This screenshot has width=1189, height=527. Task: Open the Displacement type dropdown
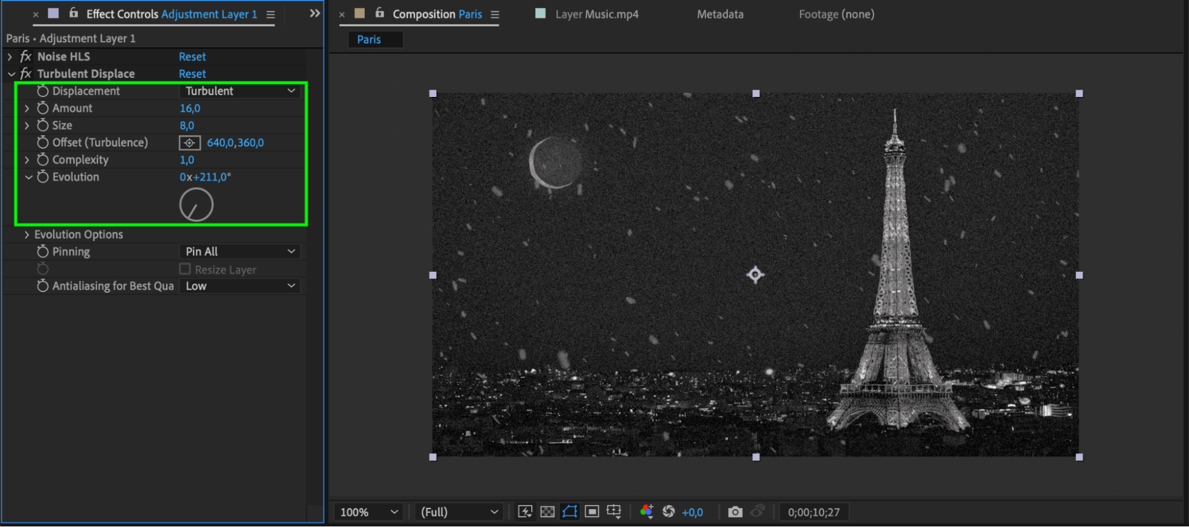click(x=240, y=91)
